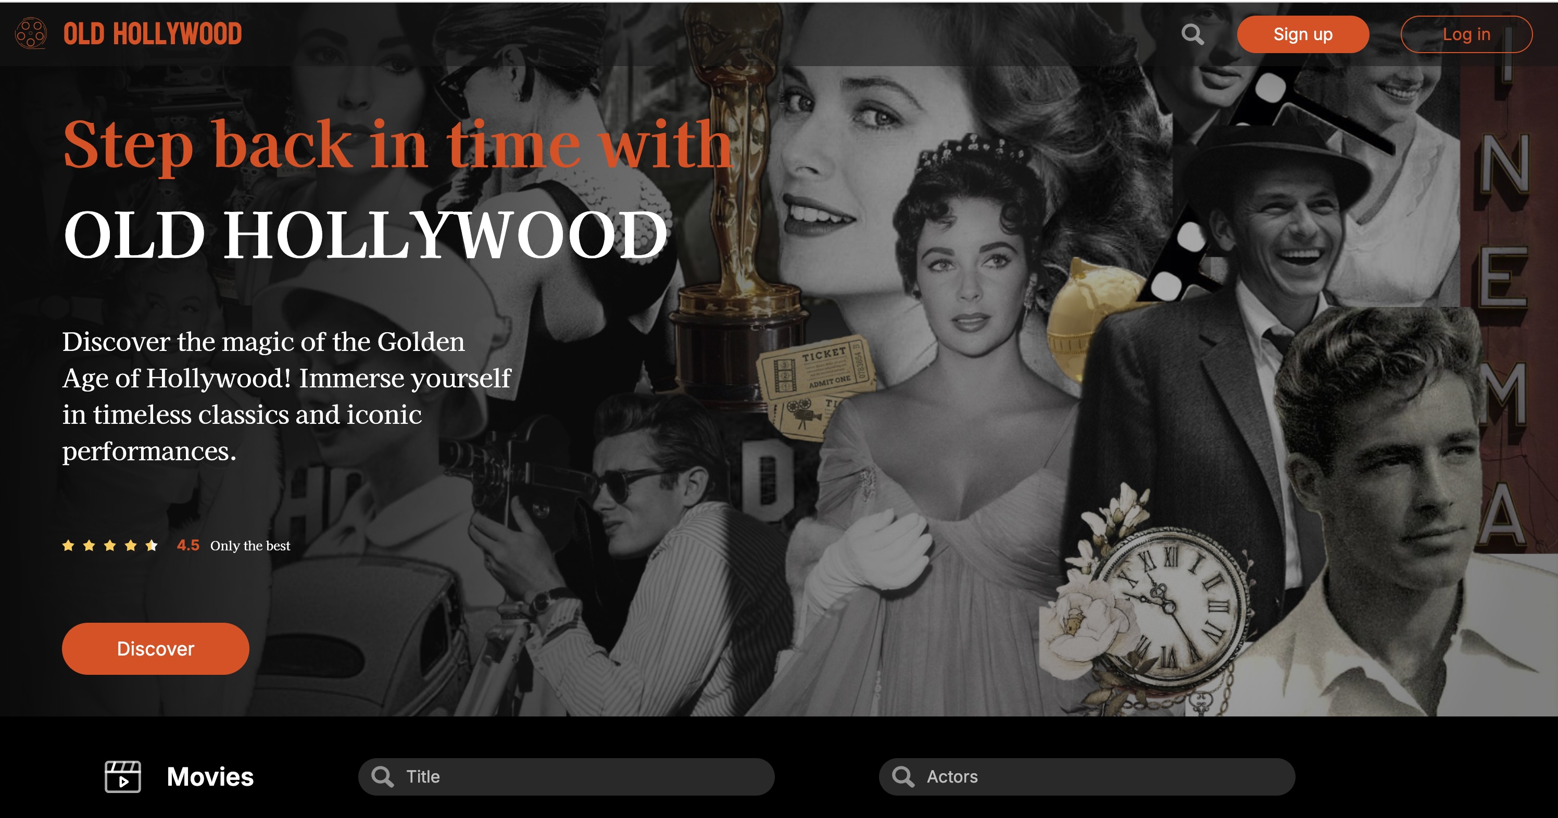Click the 4.5 rating value
Screen dimensions: 1558x818
coord(186,546)
